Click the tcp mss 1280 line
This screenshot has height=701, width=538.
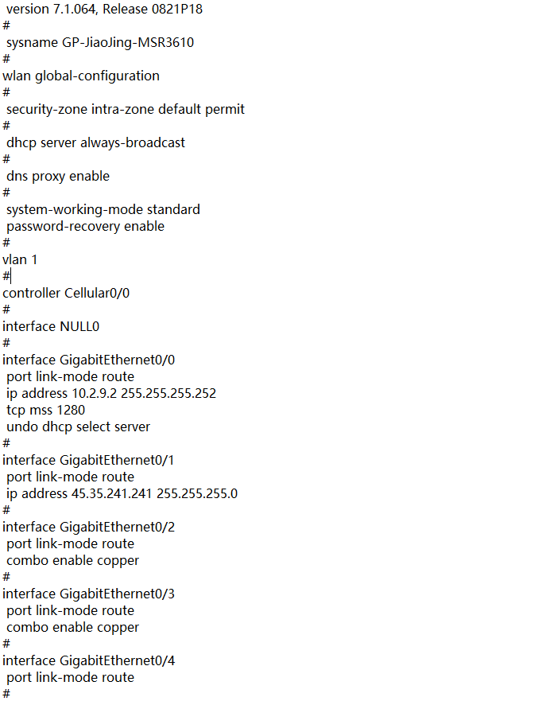click(45, 410)
